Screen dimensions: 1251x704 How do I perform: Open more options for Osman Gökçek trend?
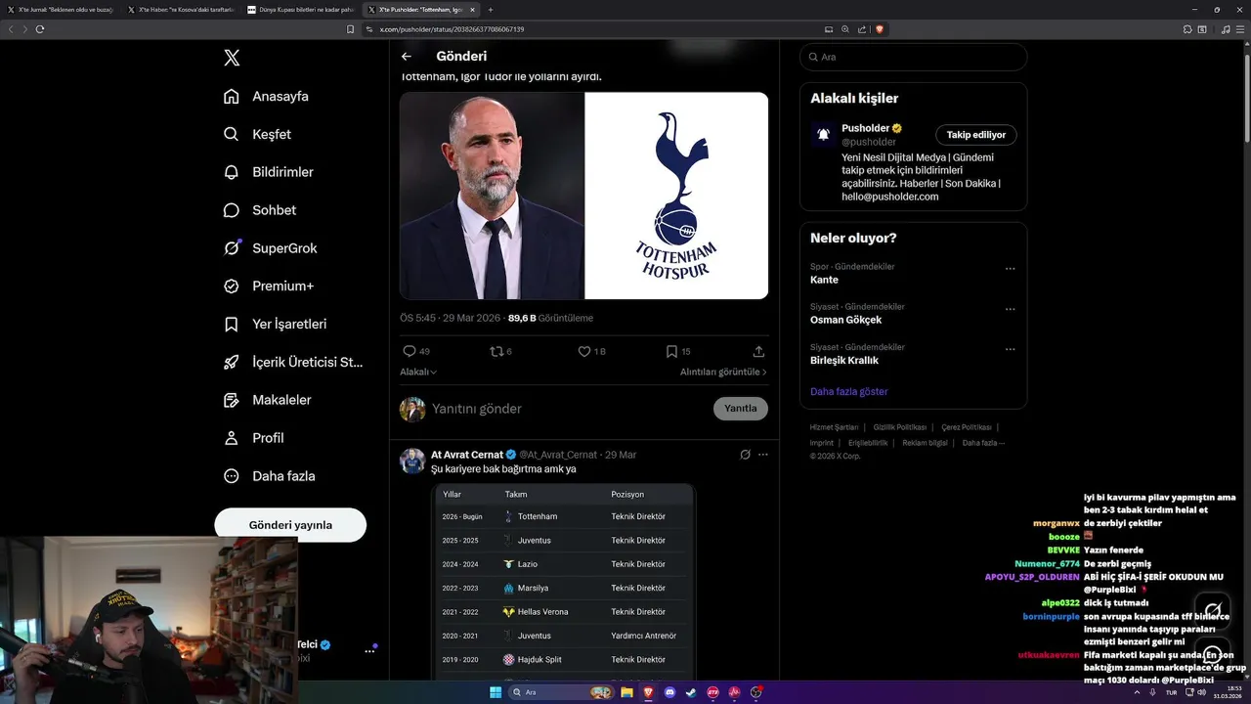point(1011,309)
